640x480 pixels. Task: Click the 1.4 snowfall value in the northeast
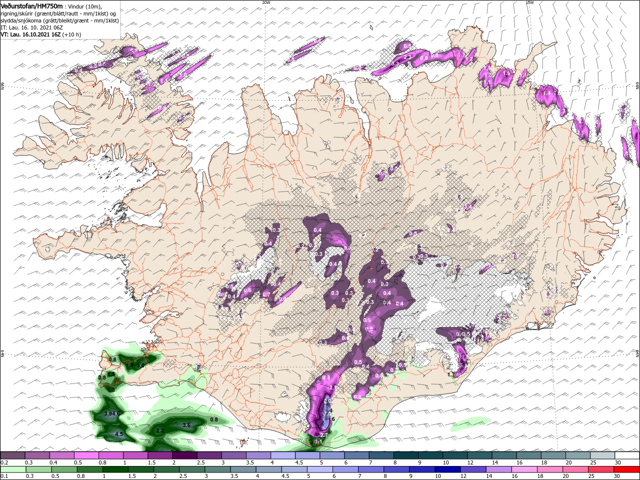click(x=546, y=93)
